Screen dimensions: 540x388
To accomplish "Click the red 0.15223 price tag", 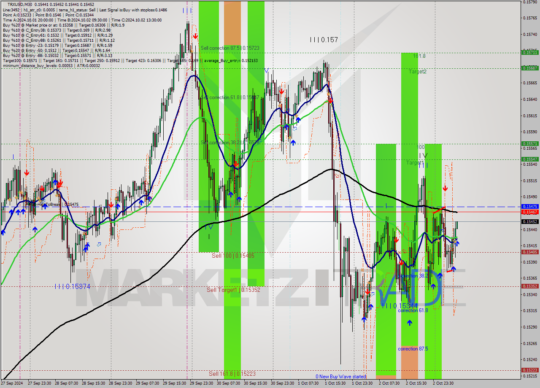I will click(x=530, y=370).
